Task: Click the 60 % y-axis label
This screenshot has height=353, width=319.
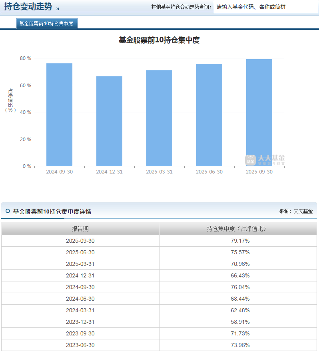Action: click(26, 85)
